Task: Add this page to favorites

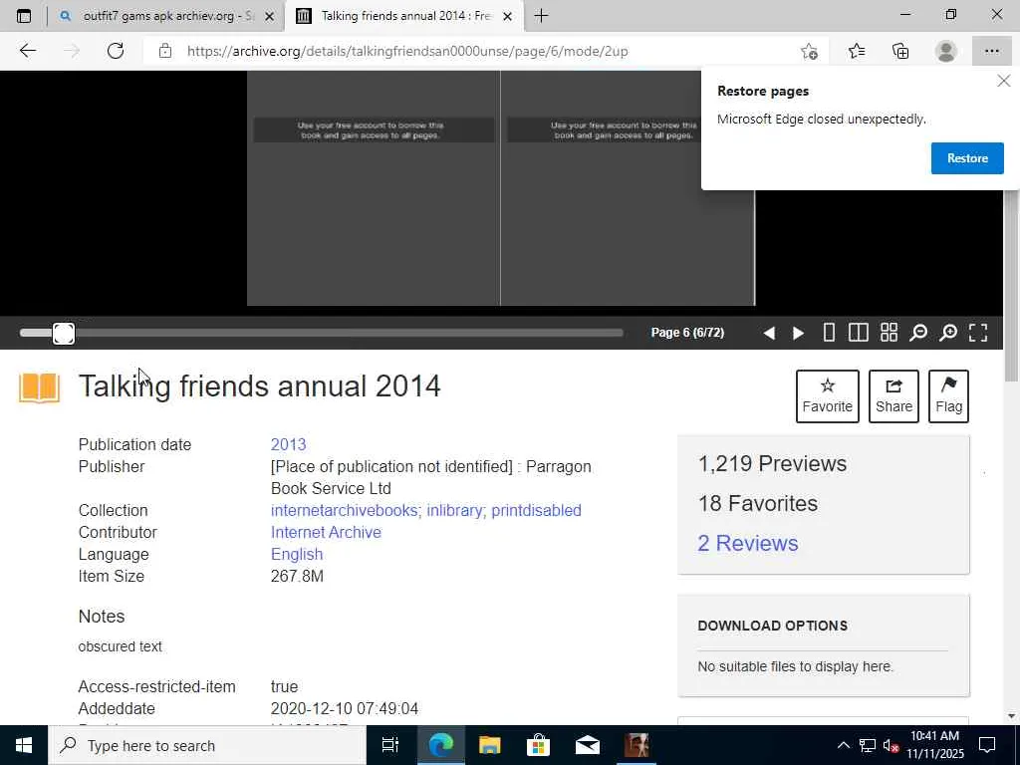Action: (809, 51)
